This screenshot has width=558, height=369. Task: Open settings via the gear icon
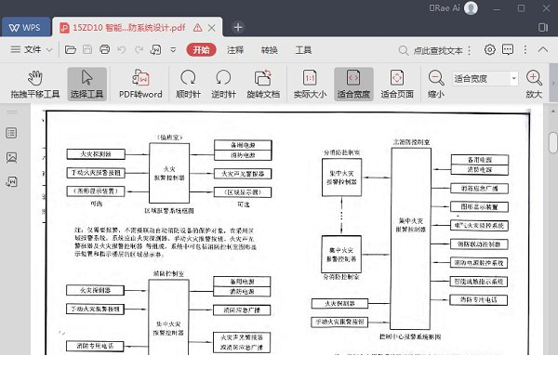click(x=490, y=49)
